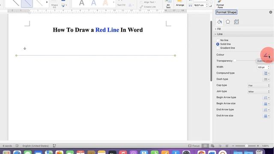Expand the shape styles gallery arrow
This screenshot has width=274, height=154.
click(47, 2)
